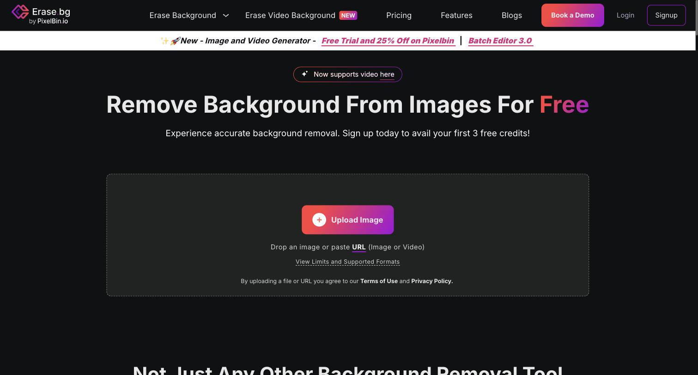
Task: Click the URL paste link
Action: coord(359,247)
